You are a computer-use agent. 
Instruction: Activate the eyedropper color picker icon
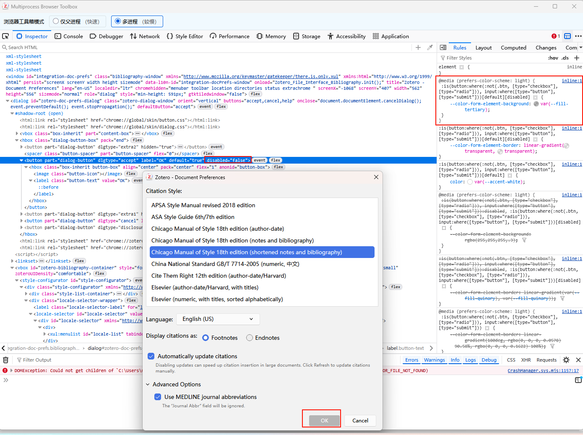tap(430, 47)
